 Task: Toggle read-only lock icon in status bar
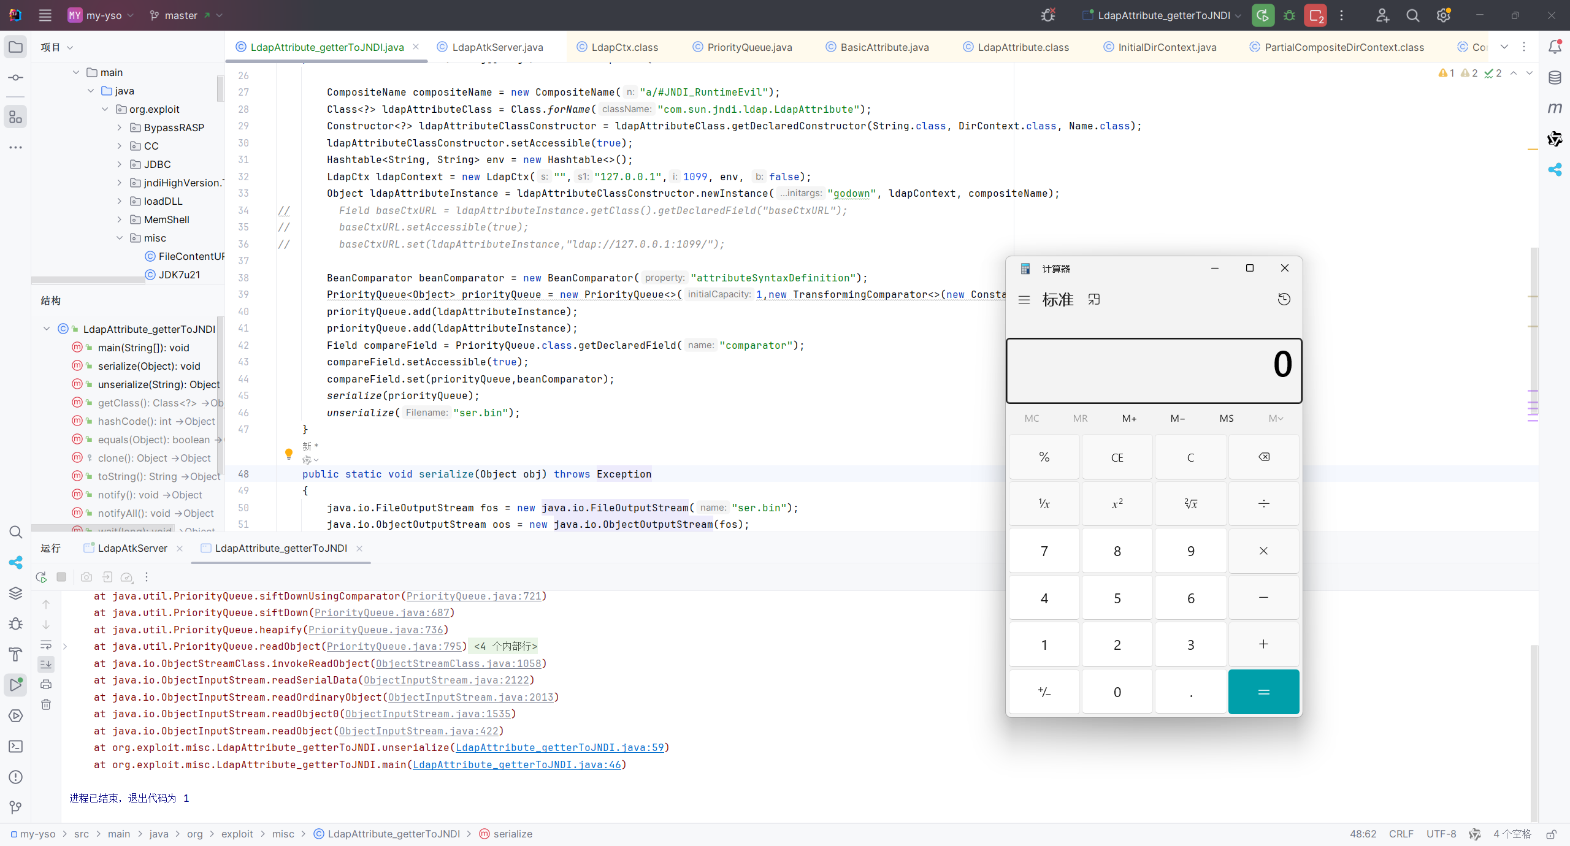pyautogui.click(x=1551, y=834)
